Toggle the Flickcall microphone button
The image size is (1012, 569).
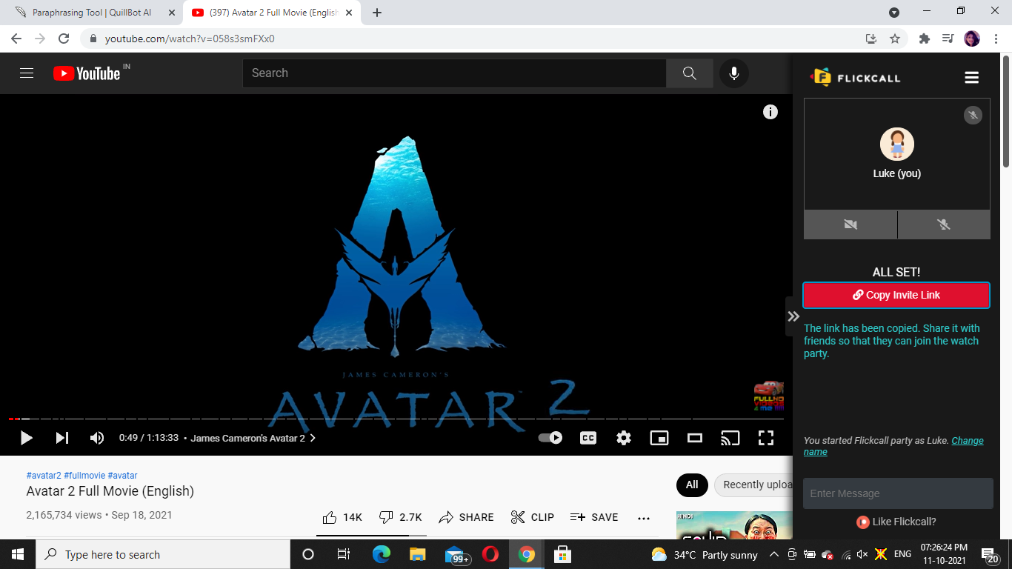tap(944, 224)
